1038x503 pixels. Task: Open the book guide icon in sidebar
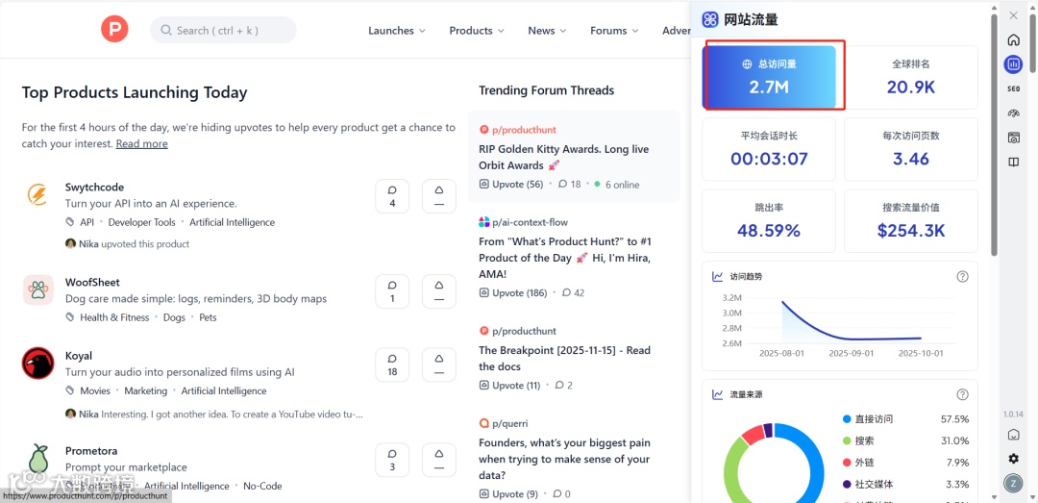pos(1013,163)
